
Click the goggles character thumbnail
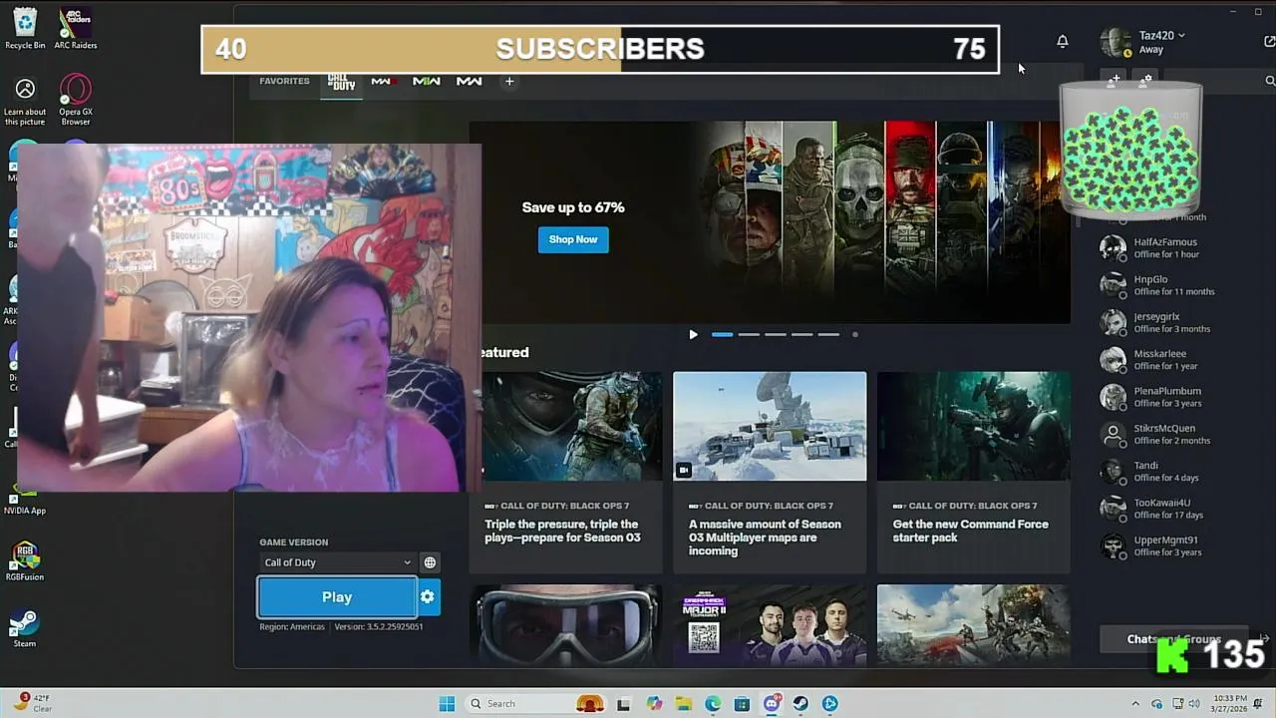point(565,624)
